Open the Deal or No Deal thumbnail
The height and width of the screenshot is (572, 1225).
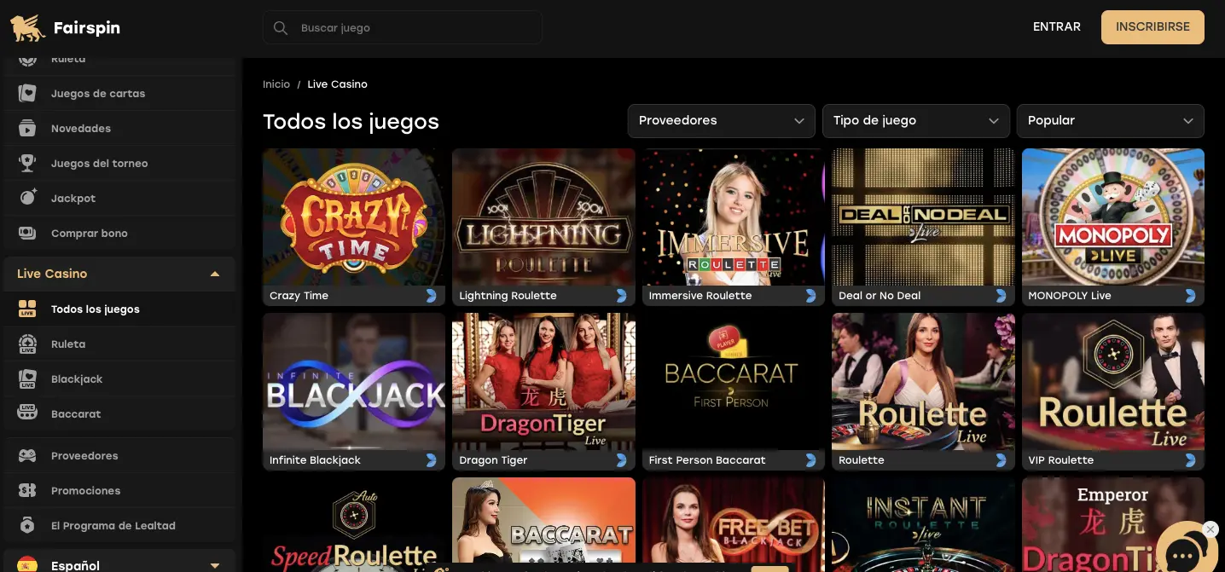click(x=923, y=217)
